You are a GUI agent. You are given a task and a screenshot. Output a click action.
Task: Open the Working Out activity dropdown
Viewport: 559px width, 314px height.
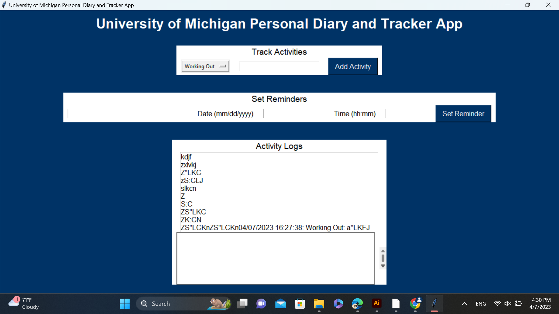click(x=205, y=66)
